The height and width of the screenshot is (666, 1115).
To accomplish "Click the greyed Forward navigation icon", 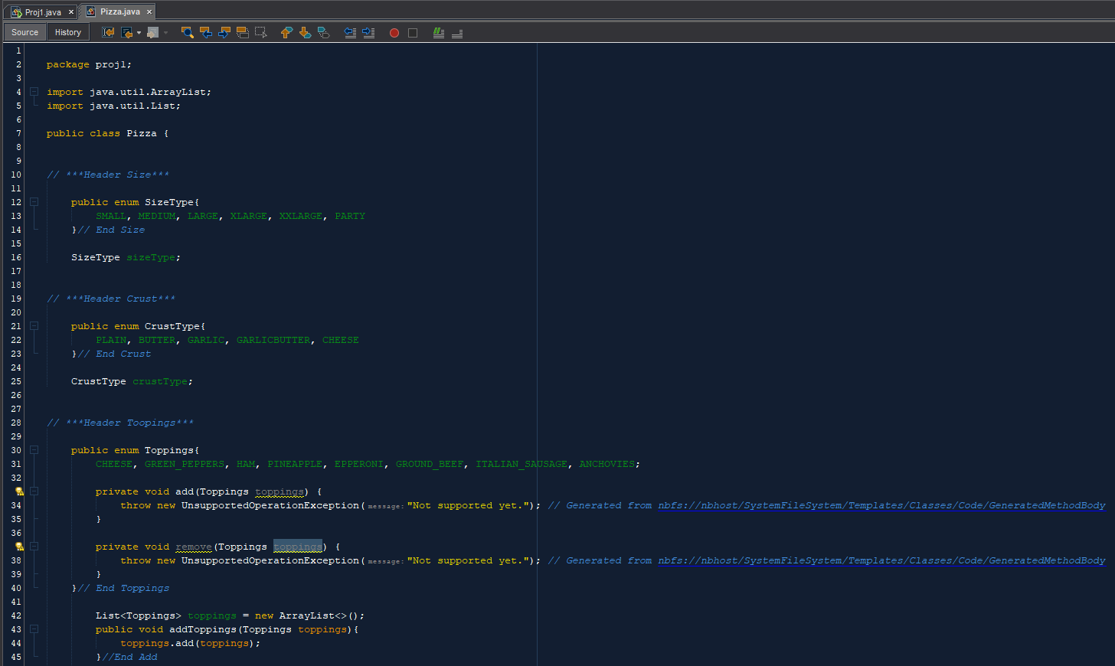I will [153, 32].
